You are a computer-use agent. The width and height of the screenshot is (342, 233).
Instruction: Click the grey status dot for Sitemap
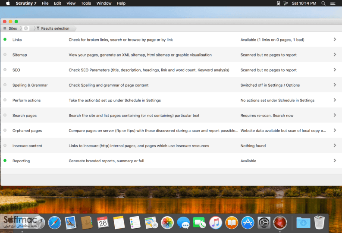click(5, 54)
